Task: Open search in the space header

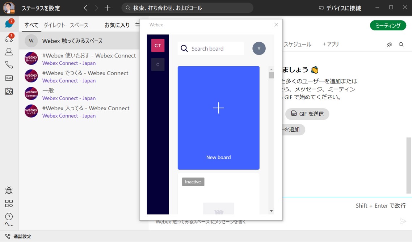Action: tap(401, 44)
